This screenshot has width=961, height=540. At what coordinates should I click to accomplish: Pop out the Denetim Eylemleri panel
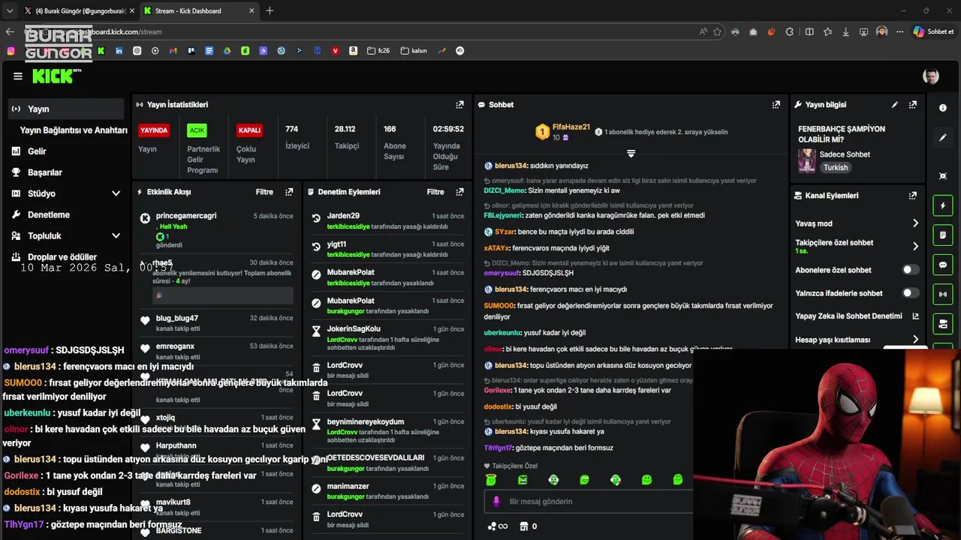click(460, 192)
